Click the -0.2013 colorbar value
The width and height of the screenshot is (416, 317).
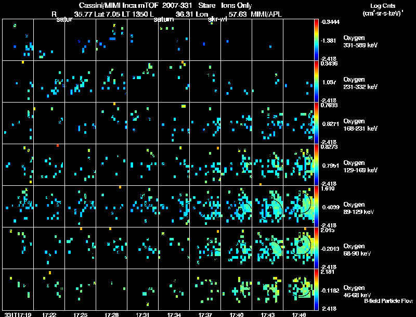(x=330, y=249)
